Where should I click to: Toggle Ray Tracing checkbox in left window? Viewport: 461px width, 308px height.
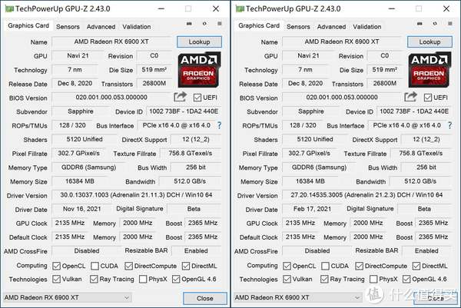pos(94,279)
